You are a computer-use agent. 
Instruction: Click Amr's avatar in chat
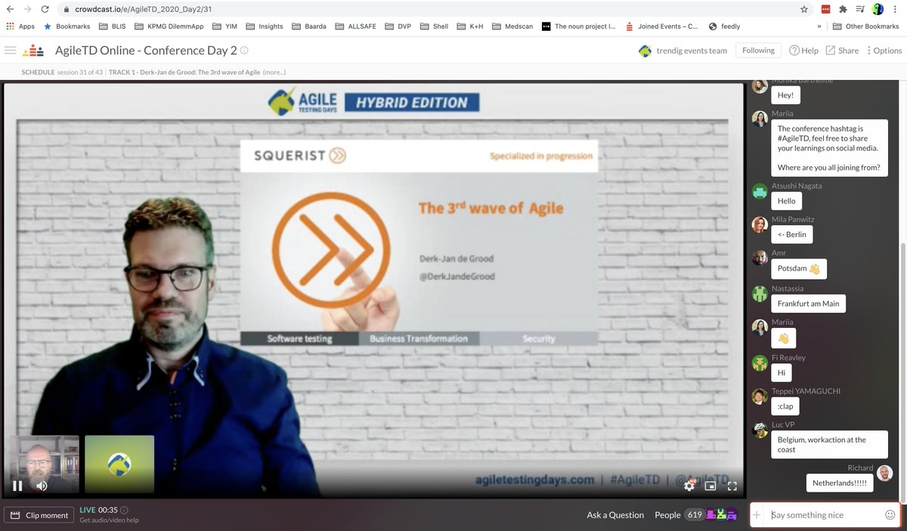(x=760, y=258)
